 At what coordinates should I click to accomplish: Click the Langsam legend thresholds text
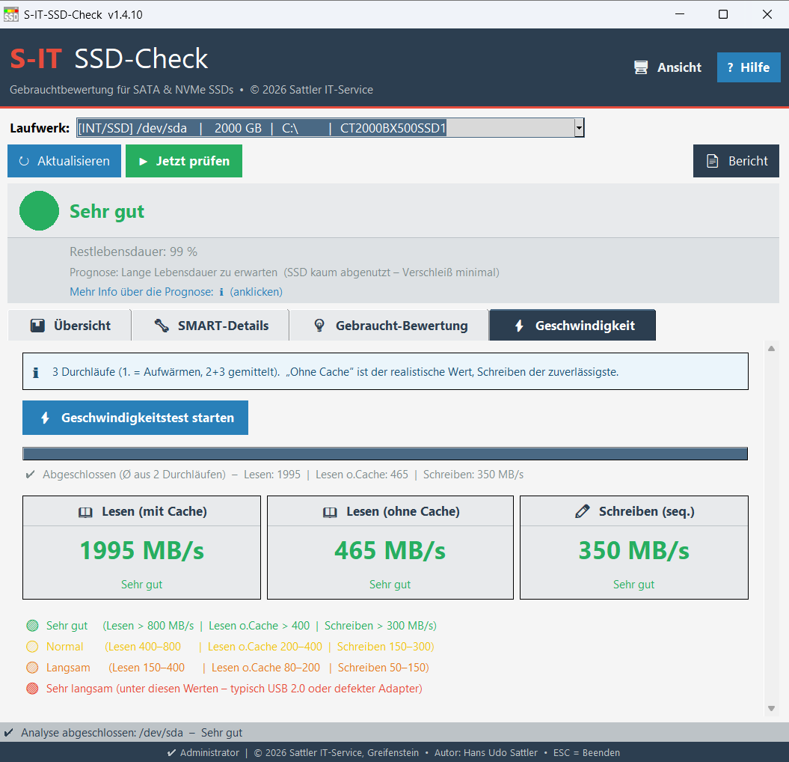click(268, 668)
